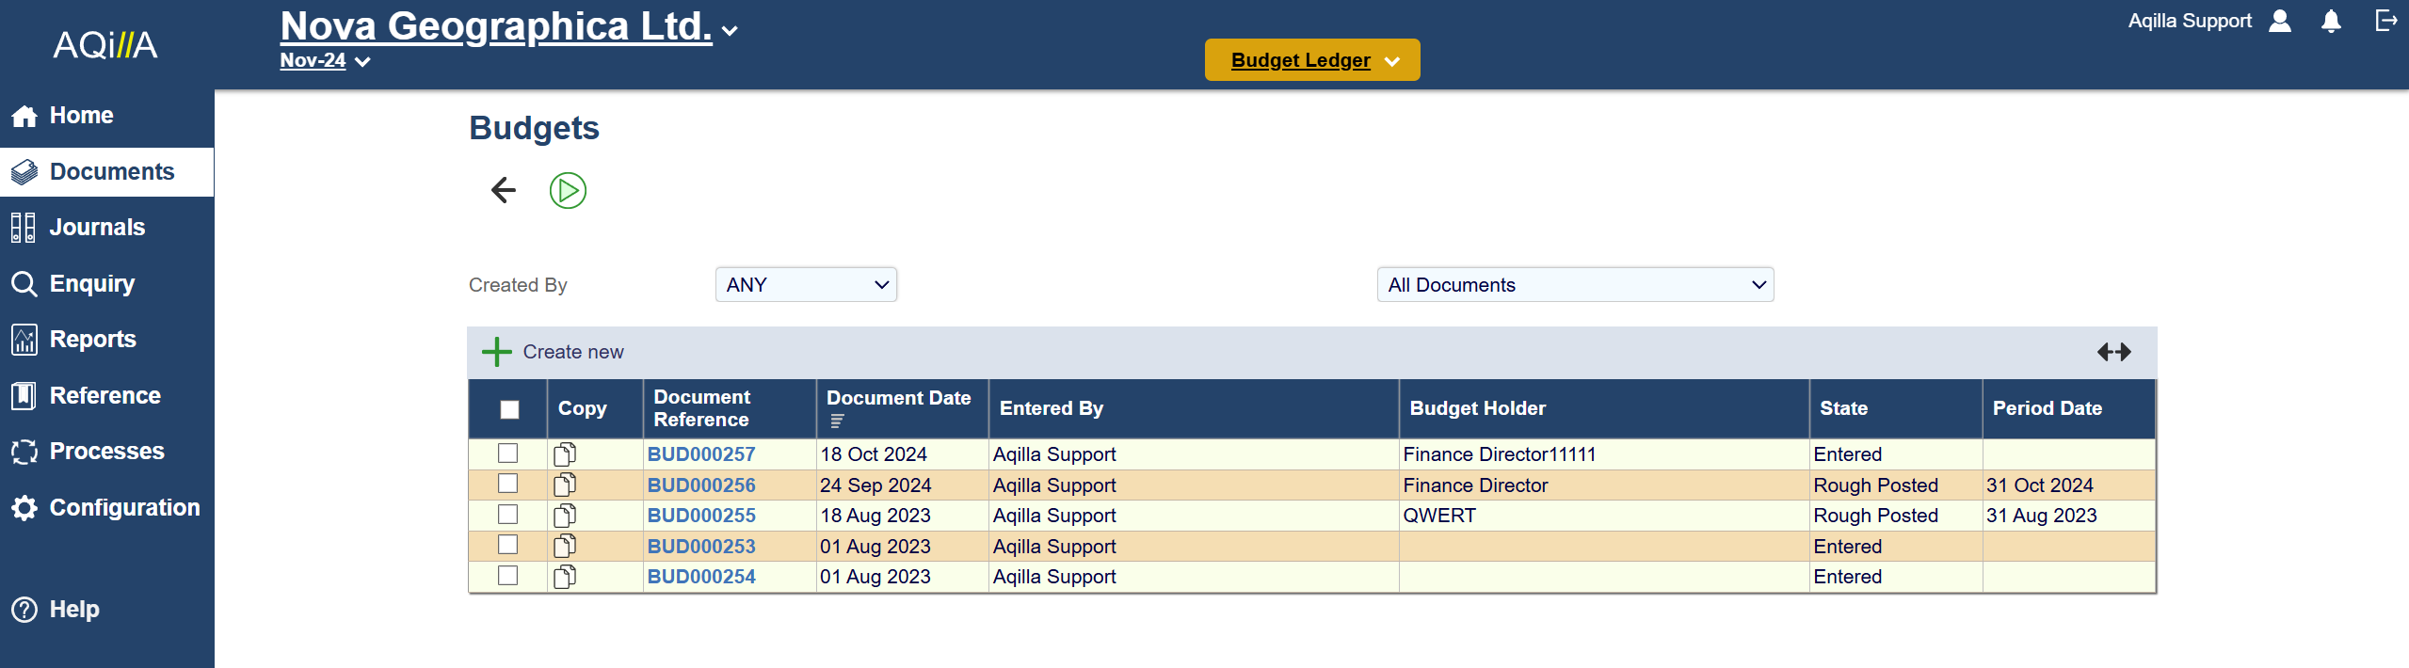Click the expand width arrows icon
Screen dimensions: 2409x668
point(2113,352)
